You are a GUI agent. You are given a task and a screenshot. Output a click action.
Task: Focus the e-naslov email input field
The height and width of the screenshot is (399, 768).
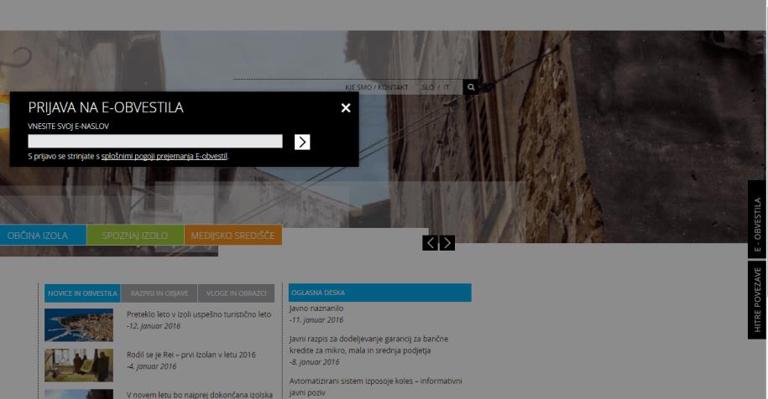155,142
